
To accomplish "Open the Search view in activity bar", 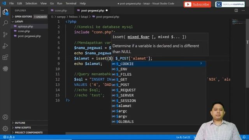I will tap(5, 23).
